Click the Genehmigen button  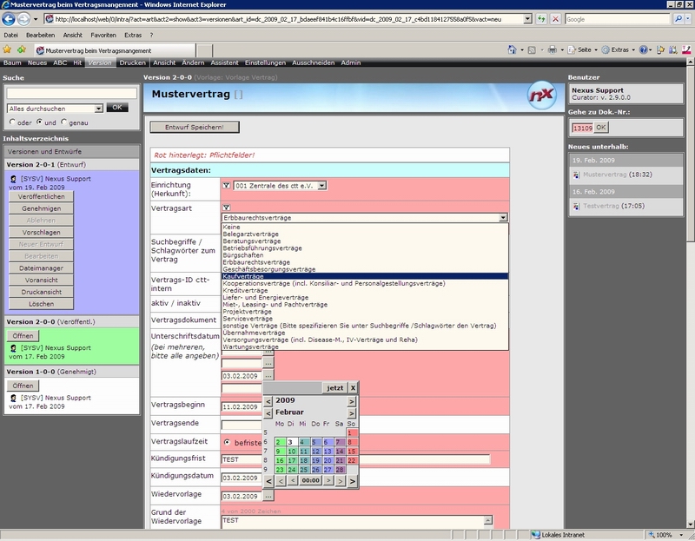pos(41,208)
